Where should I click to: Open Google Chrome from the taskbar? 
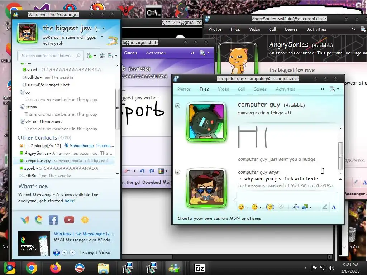(x=32, y=268)
